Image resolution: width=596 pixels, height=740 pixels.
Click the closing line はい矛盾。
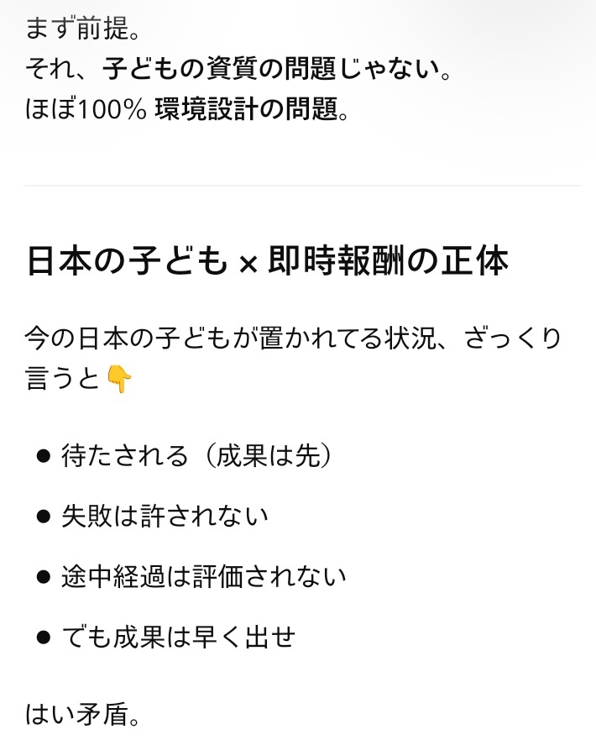82,716
